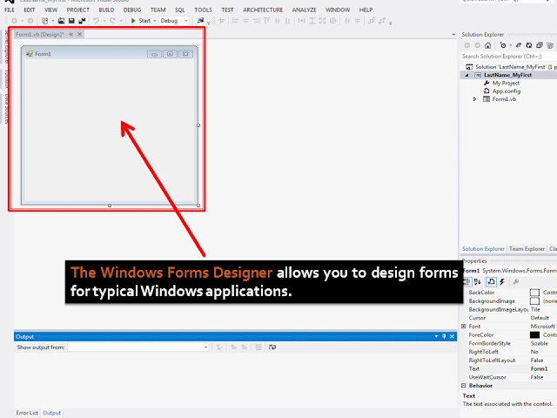Open the TEAM menu
The width and height of the screenshot is (557, 418).
point(158,10)
